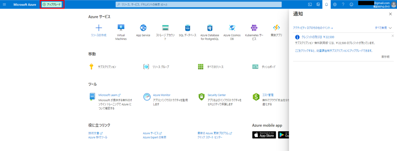397x151 pixels.
Task: Click the Security Center shield icon
Action: [x=201, y=97]
